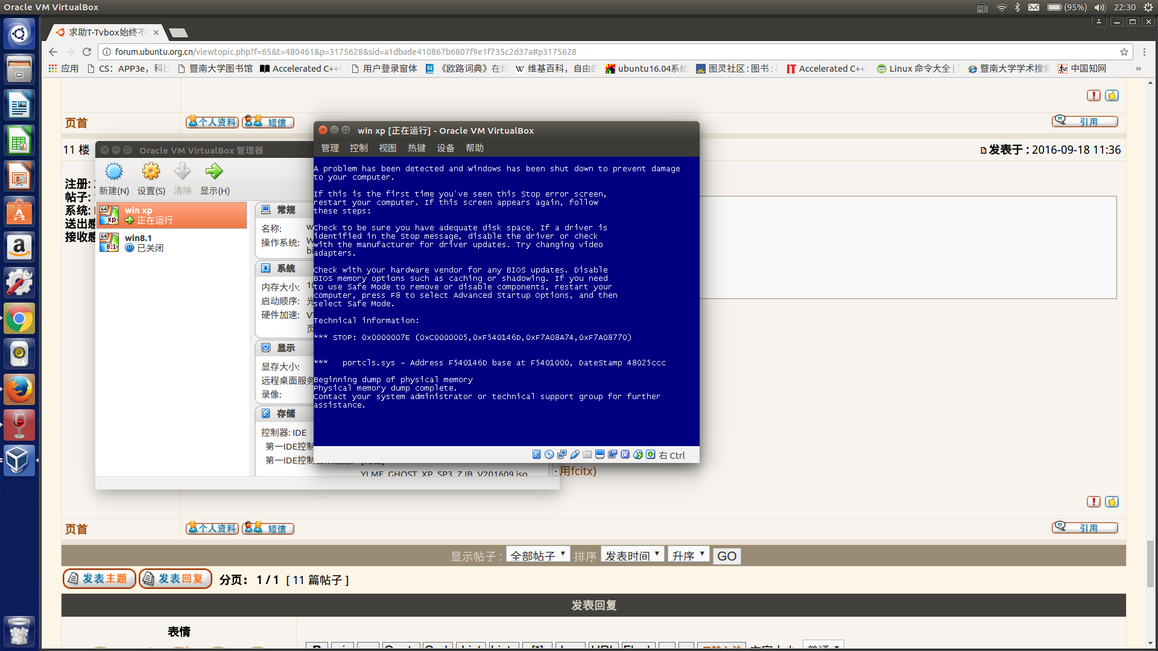Viewport: 1158px width, 651px height.
Task: Open the 管理 menu in win xp window
Action: click(330, 148)
